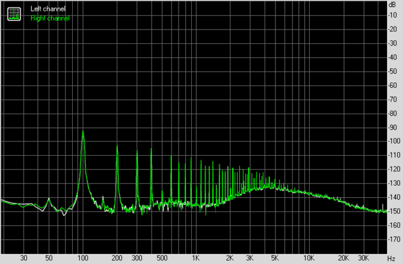Click the 200 Hz harmonic peak
The height and width of the screenshot is (264, 403).
(x=117, y=146)
